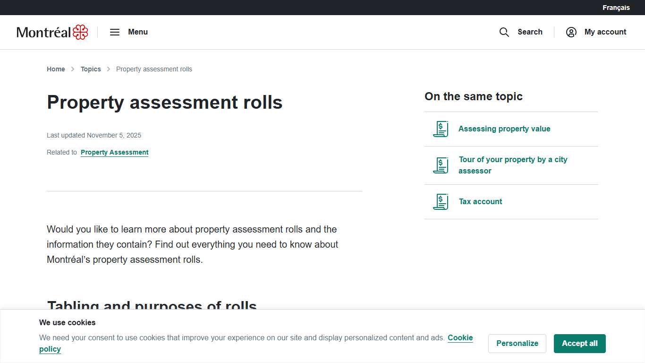Click the chevron after Home in breadcrumb
Image resolution: width=645 pixels, height=363 pixels.
73,69
